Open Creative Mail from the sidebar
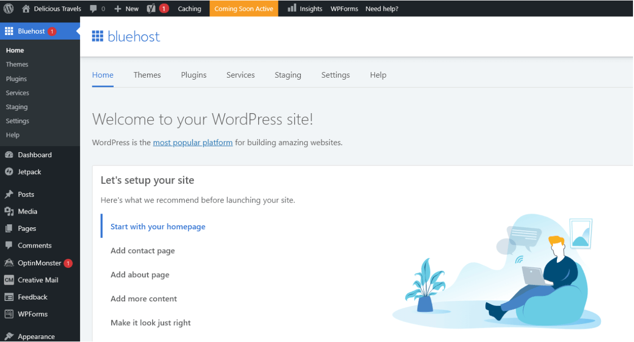The height and width of the screenshot is (342, 634). (x=9, y=280)
